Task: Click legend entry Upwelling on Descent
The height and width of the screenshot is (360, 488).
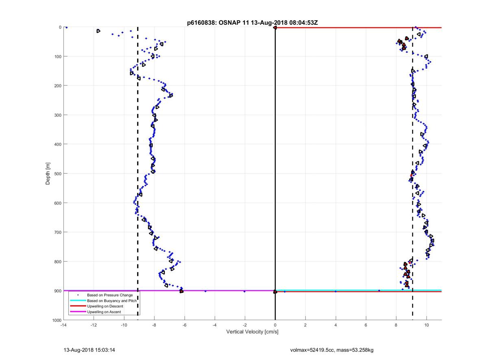Action: 105,306
